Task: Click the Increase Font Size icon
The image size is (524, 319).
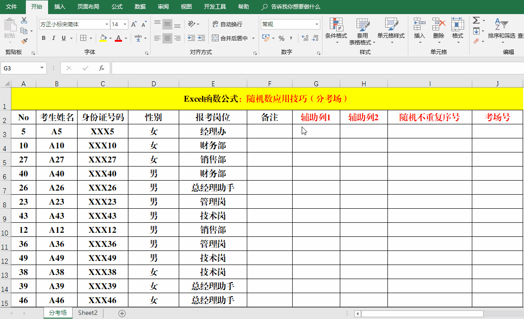Action: (x=134, y=25)
